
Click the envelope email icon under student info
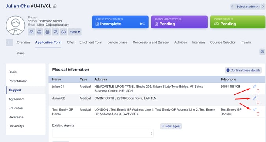[32, 32]
